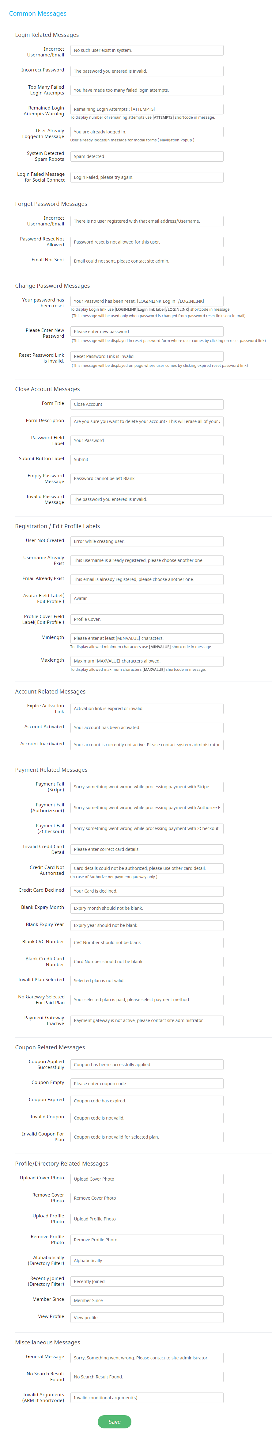Click the Account Activated message field
The image size is (272, 1437).
pos(147,728)
